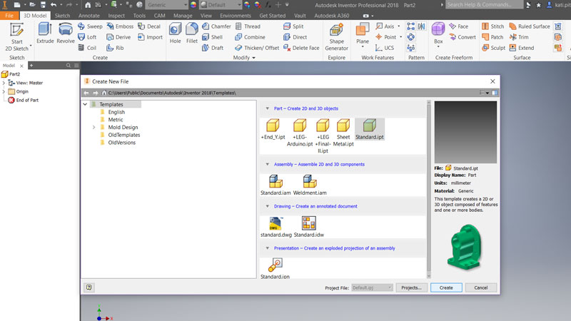Create a work Plane
Viewport: 571px width, 321px height.
[x=363, y=35]
